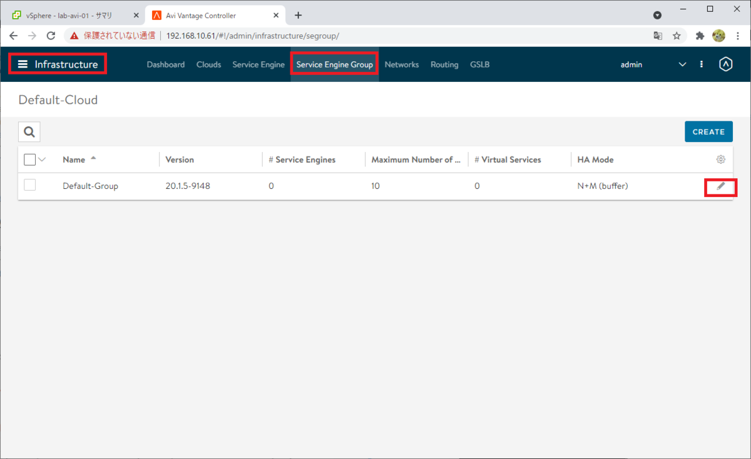Click the N+M (buffer) cell
The image size is (751, 459).
(603, 186)
